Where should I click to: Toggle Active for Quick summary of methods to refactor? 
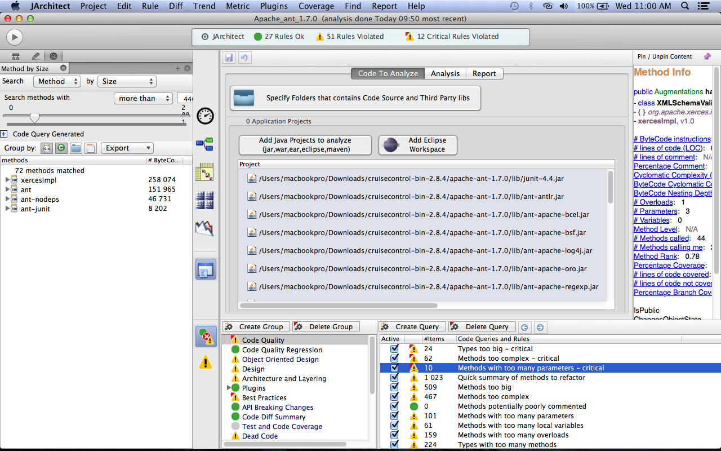394,378
